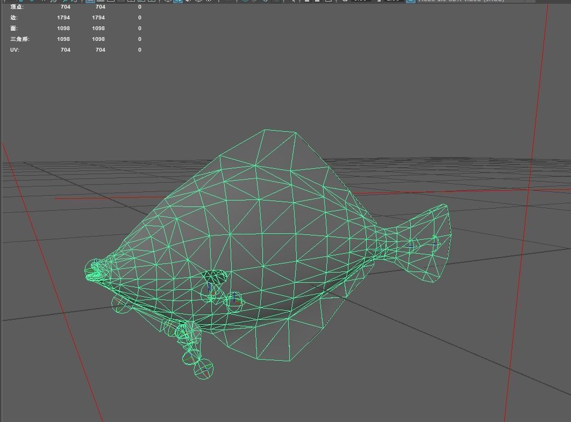Screen dimensions: 571x422
Task: Click the 0 value in the 三角形 row
Action: click(139, 39)
